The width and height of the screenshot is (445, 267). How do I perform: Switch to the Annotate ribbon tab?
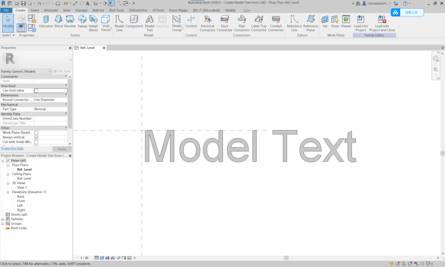click(x=50, y=10)
